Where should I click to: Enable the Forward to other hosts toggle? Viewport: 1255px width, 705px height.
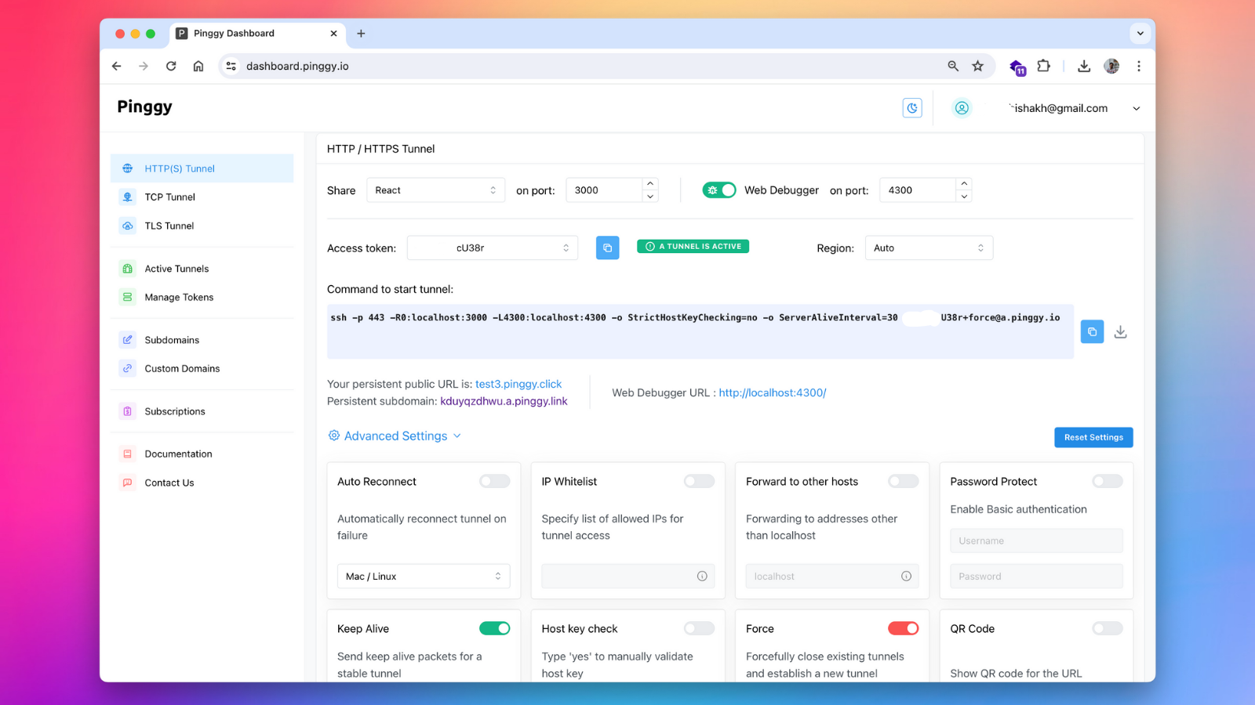point(903,481)
